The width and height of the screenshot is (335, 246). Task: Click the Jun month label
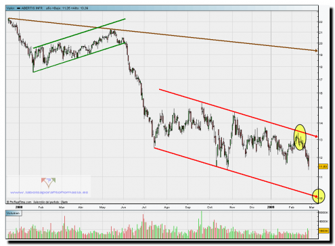pos(123,207)
